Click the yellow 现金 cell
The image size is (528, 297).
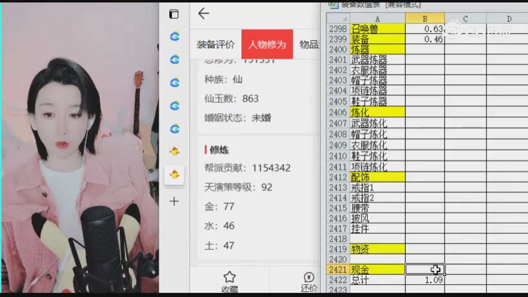[377, 270]
